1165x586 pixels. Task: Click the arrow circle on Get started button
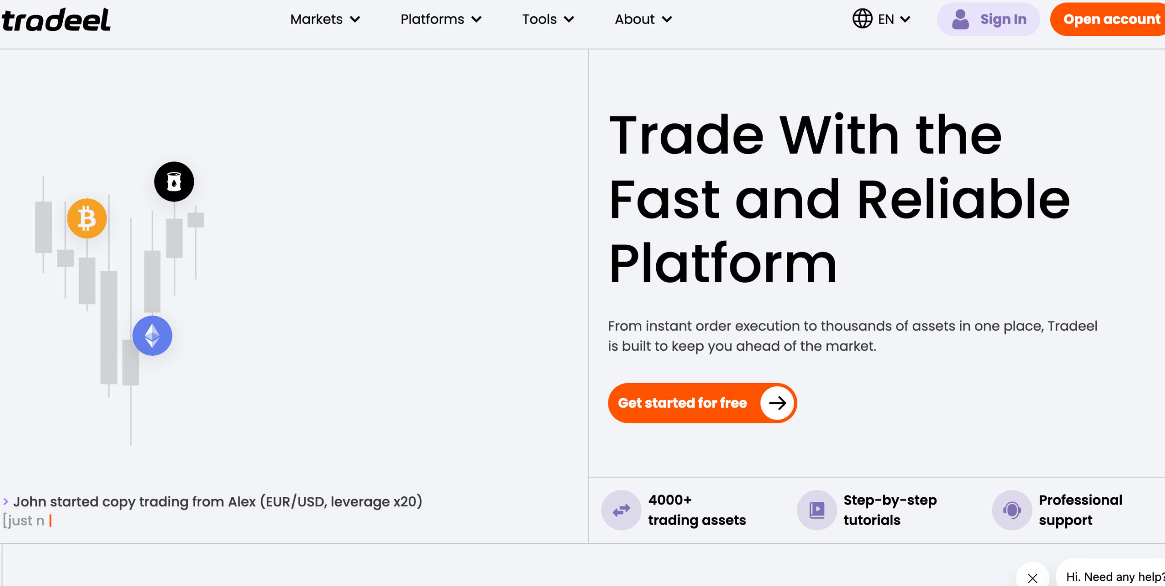click(777, 403)
